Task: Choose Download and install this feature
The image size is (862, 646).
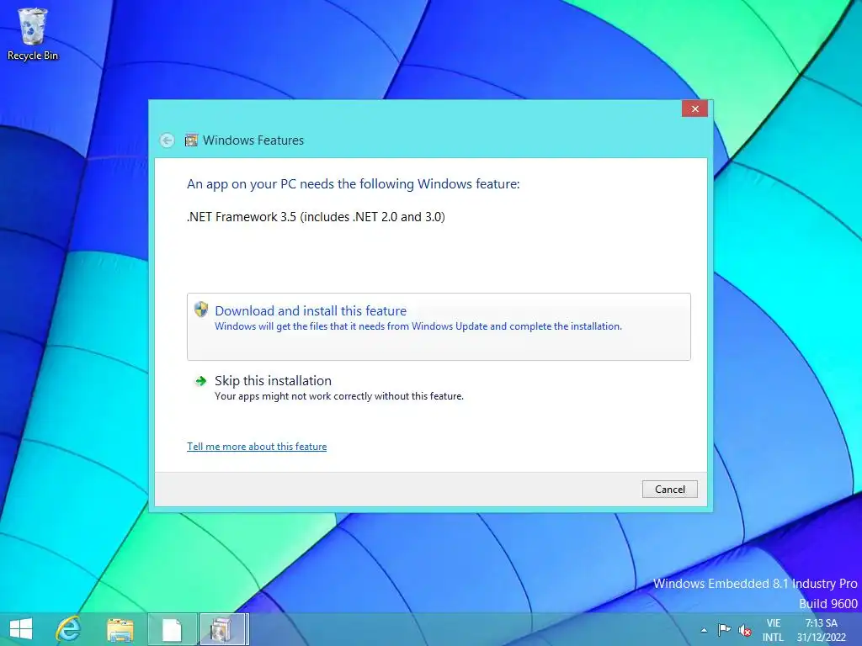Action: 439,327
